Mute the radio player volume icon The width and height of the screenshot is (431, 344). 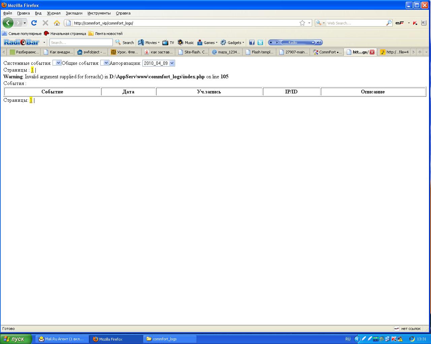coord(319,42)
